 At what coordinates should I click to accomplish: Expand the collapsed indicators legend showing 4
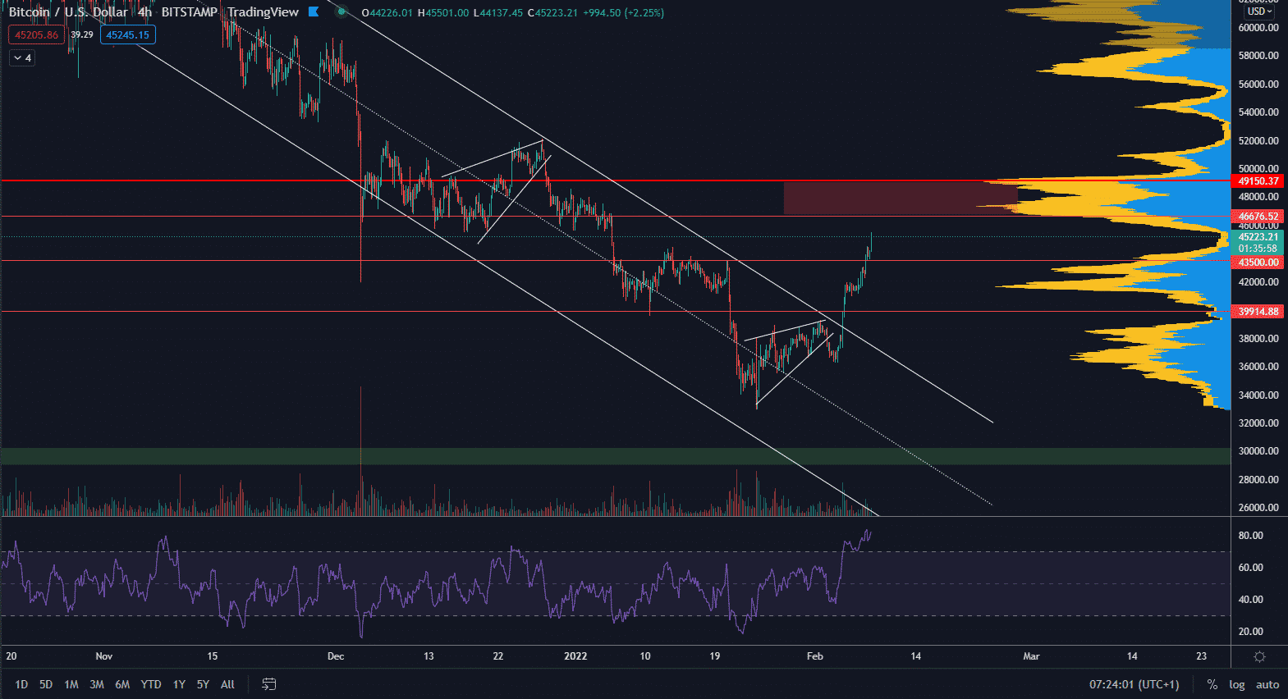(22, 58)
